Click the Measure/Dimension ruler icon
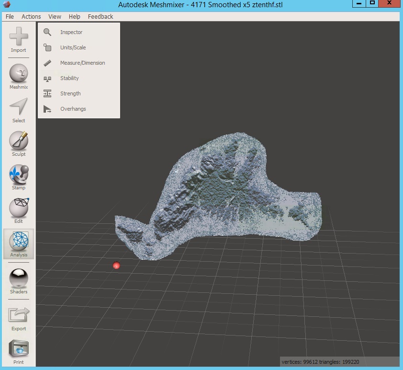The width and height of the screenshot is (403, 370). (x=47, y=63)
